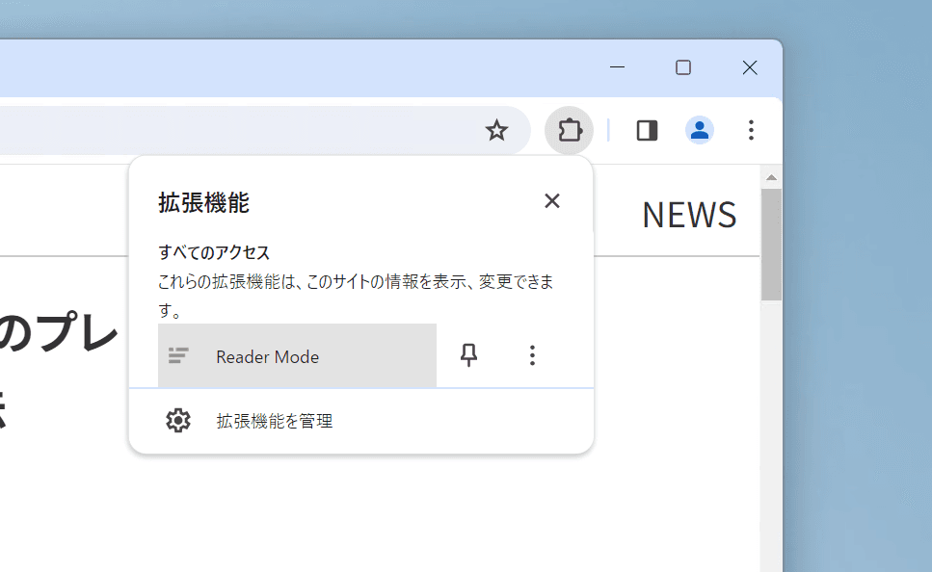Open the Extensions puzzle-piece button
The height and width of the screenshot is (572, 932).
[569, 130]
